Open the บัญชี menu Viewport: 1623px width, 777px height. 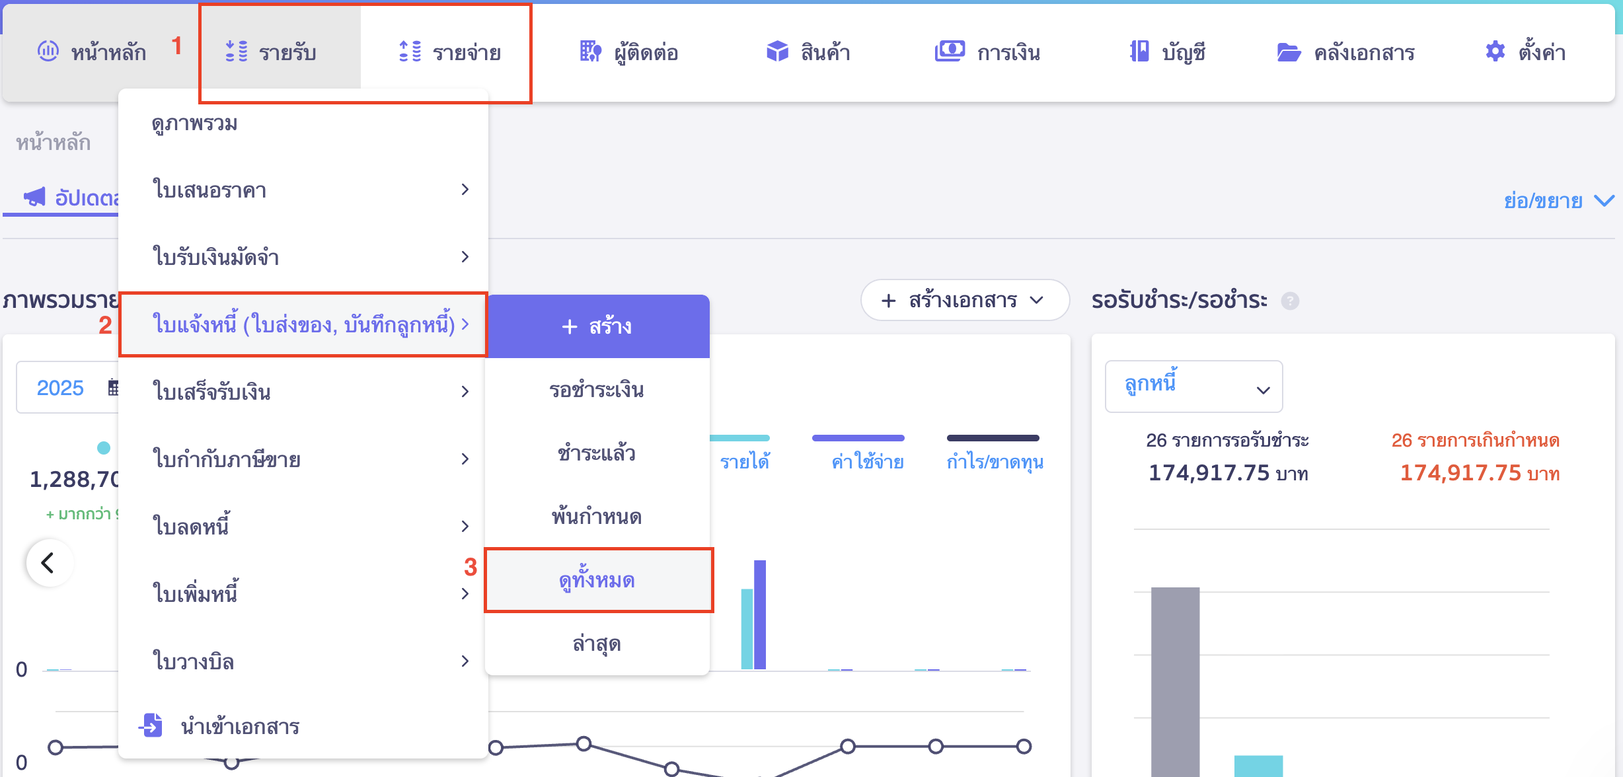pyautogui.click(x=1167, y=52)
